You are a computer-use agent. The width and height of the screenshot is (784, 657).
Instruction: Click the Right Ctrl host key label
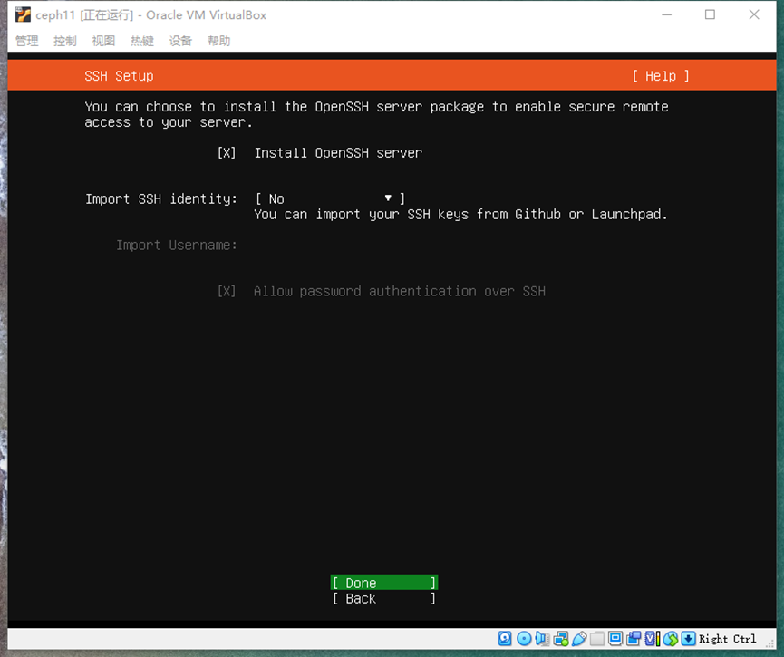728,639
